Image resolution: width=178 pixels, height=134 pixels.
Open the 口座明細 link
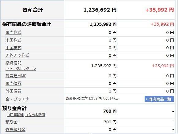(15, 115)
